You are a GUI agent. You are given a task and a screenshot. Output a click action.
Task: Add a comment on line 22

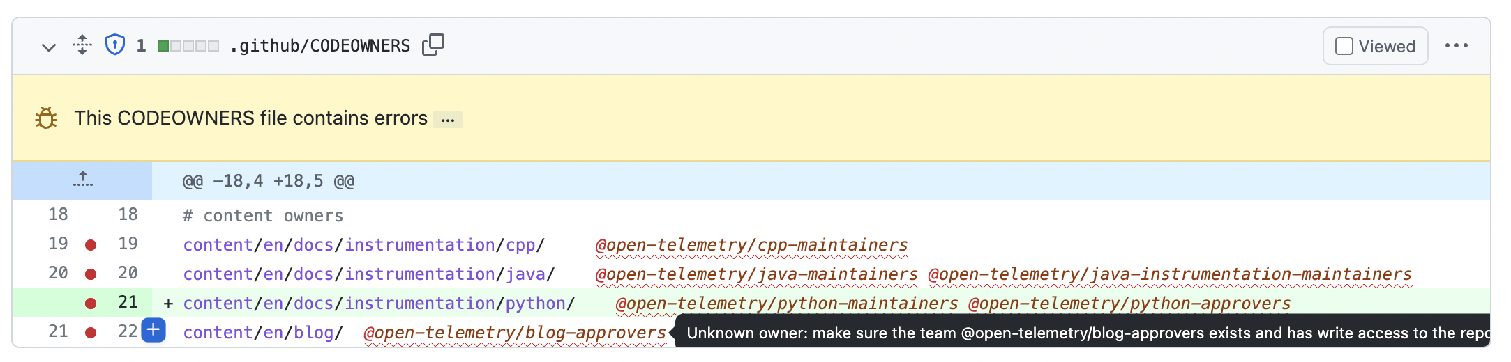(x=153, y=330)
